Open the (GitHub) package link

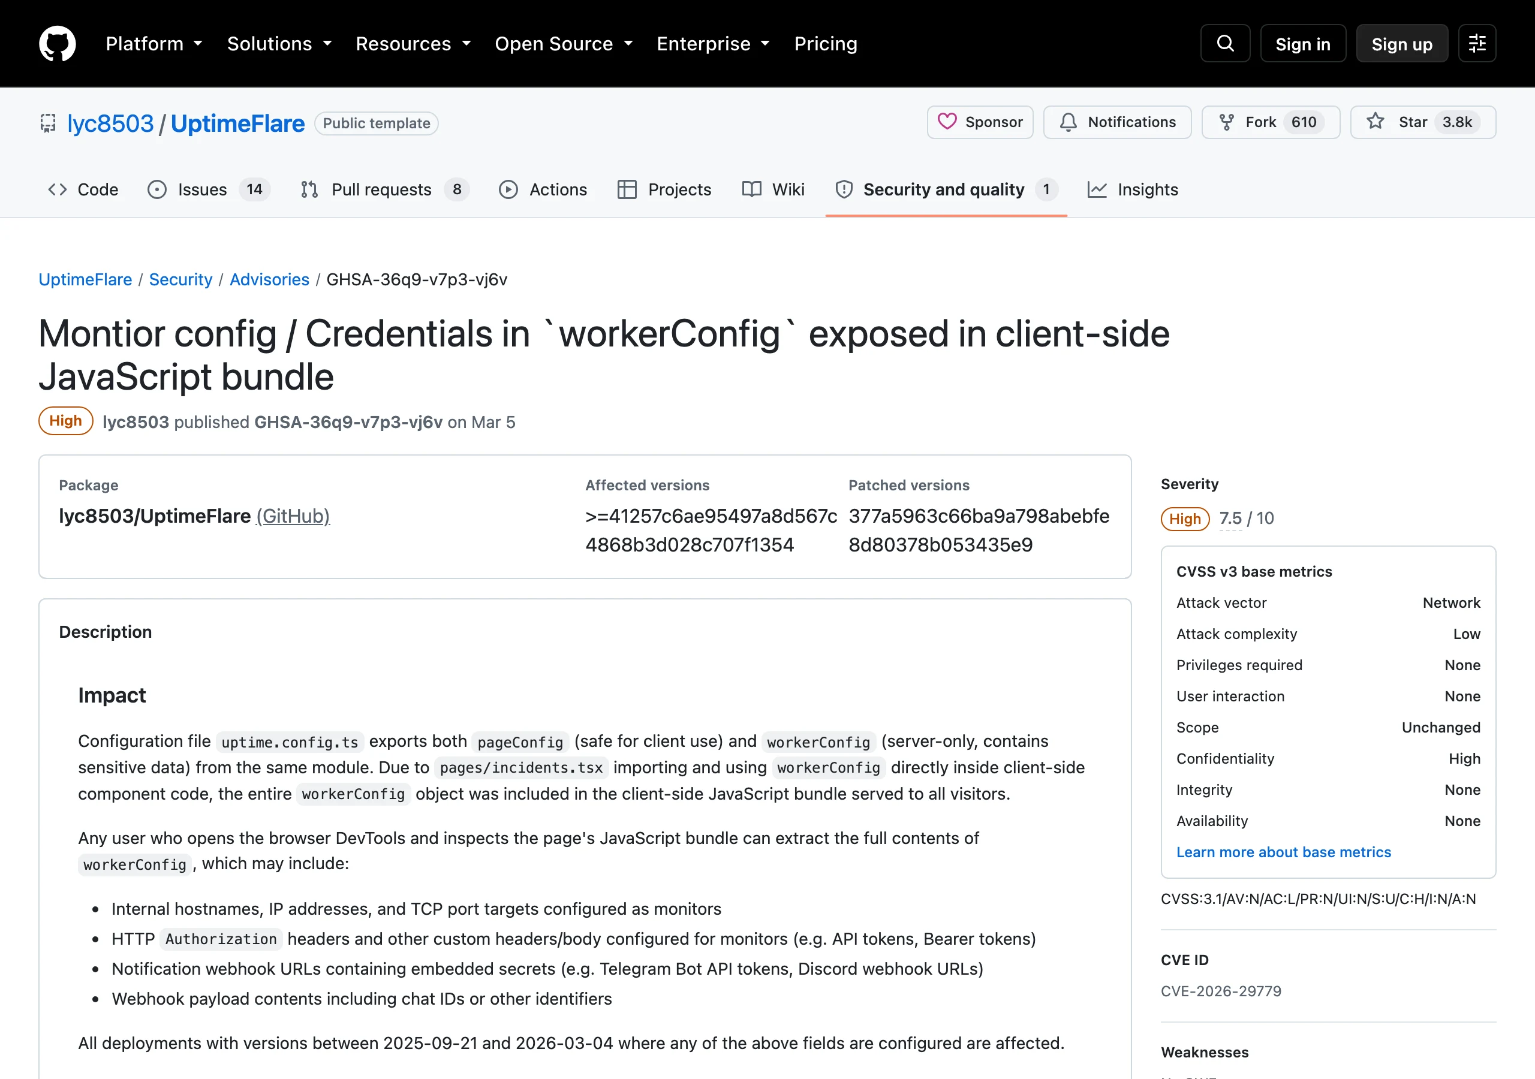293,516
